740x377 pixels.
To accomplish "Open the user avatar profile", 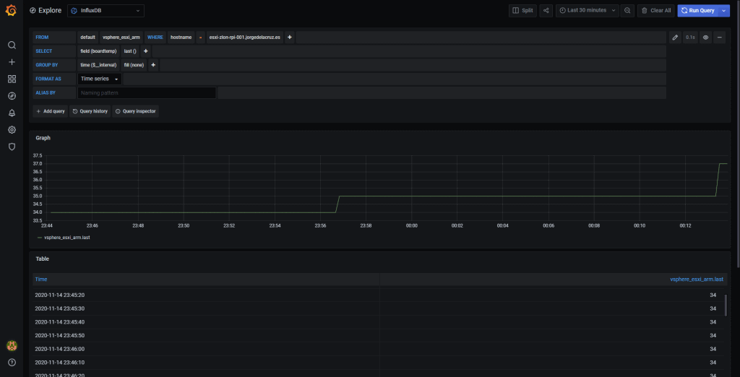I will [12, 346].
